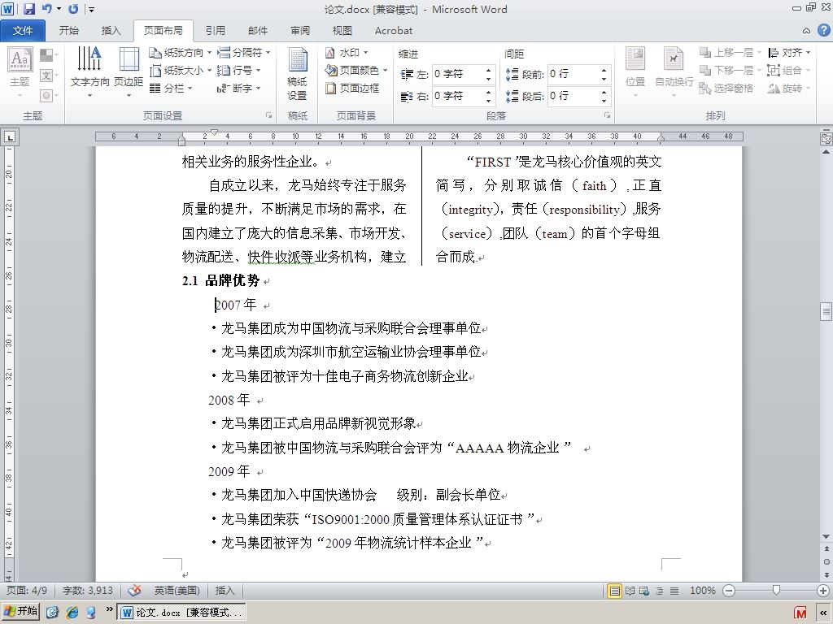Open Manuscript Paper Settings (稿纸设置)
The image size is (833, 624).
point(297,73)
